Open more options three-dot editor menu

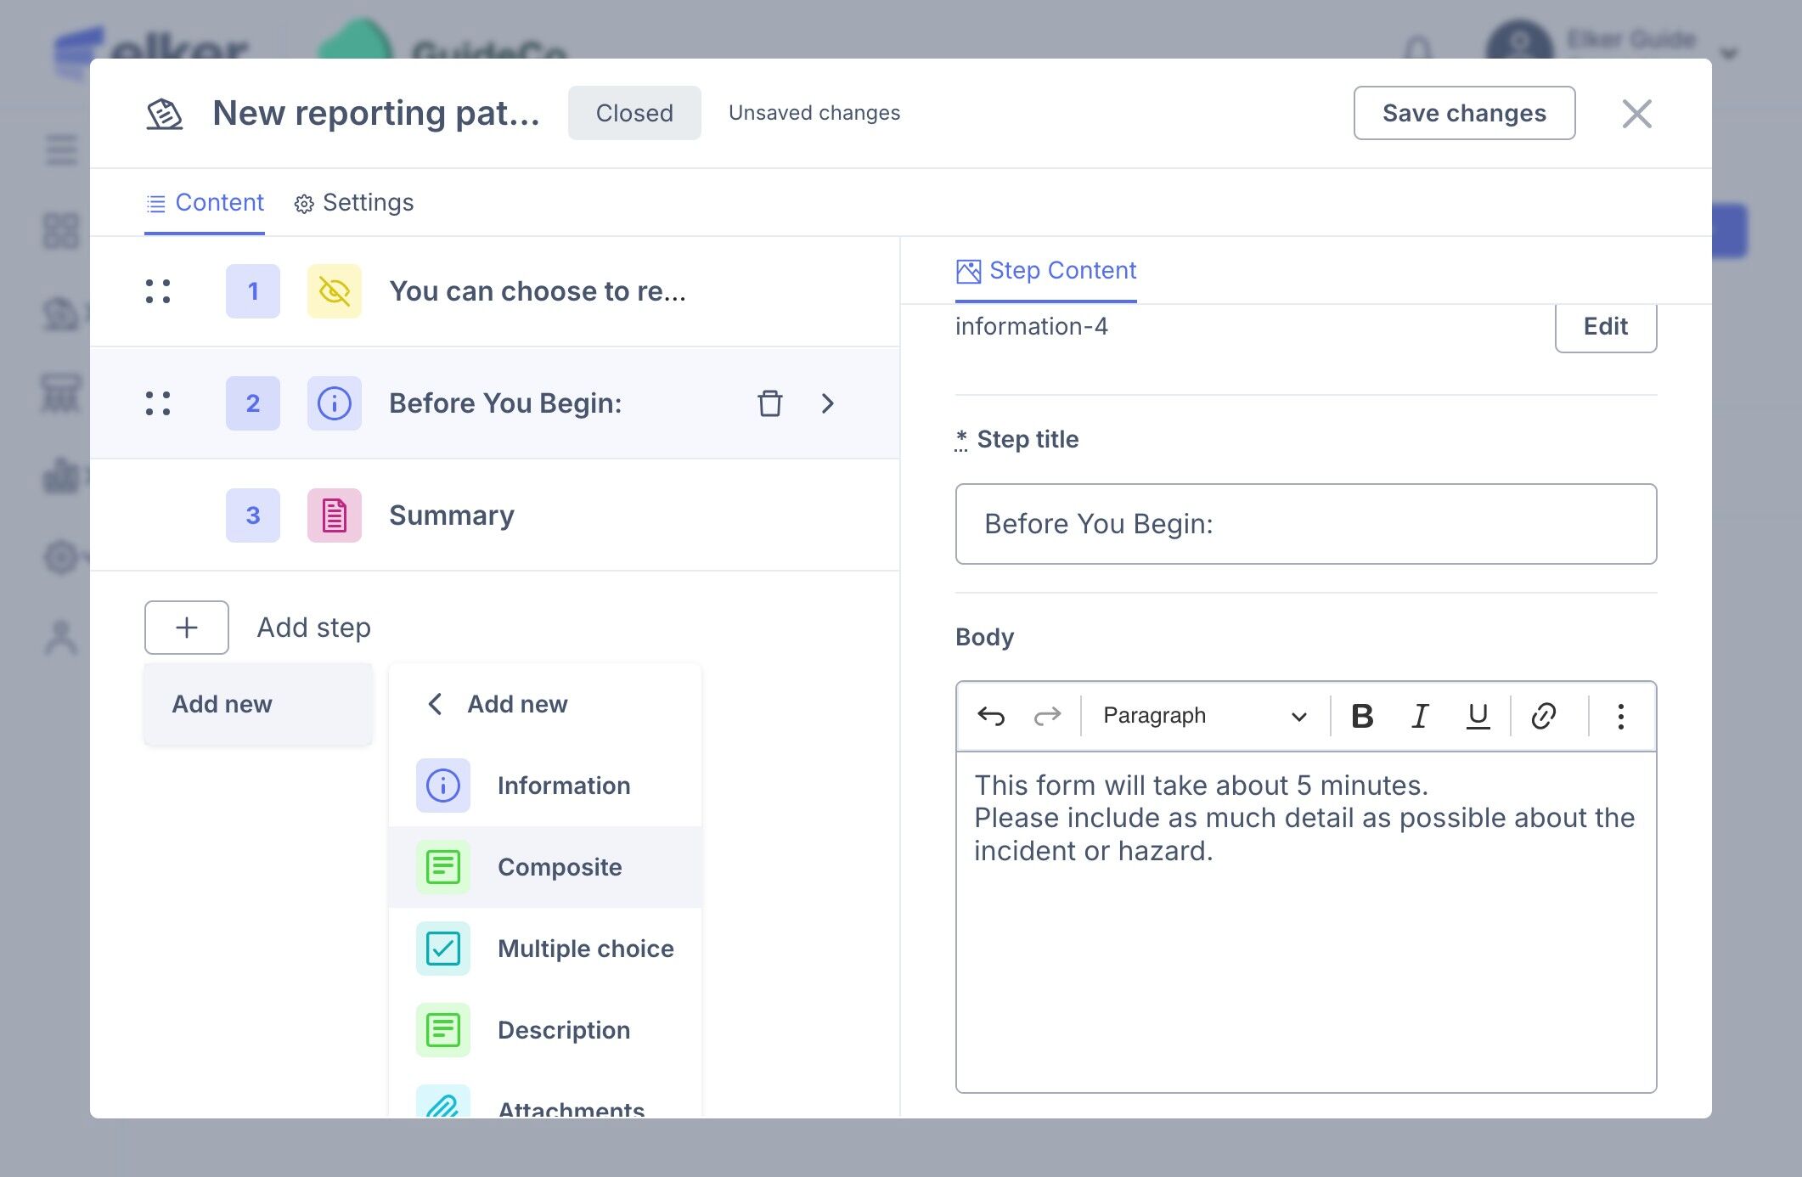[x=1620, y=716]
